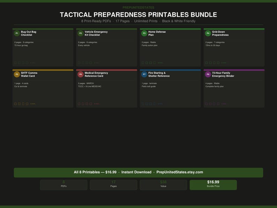
Task: Click 'Black & White Friendly' in subtitle
Action: pos(179,21)
